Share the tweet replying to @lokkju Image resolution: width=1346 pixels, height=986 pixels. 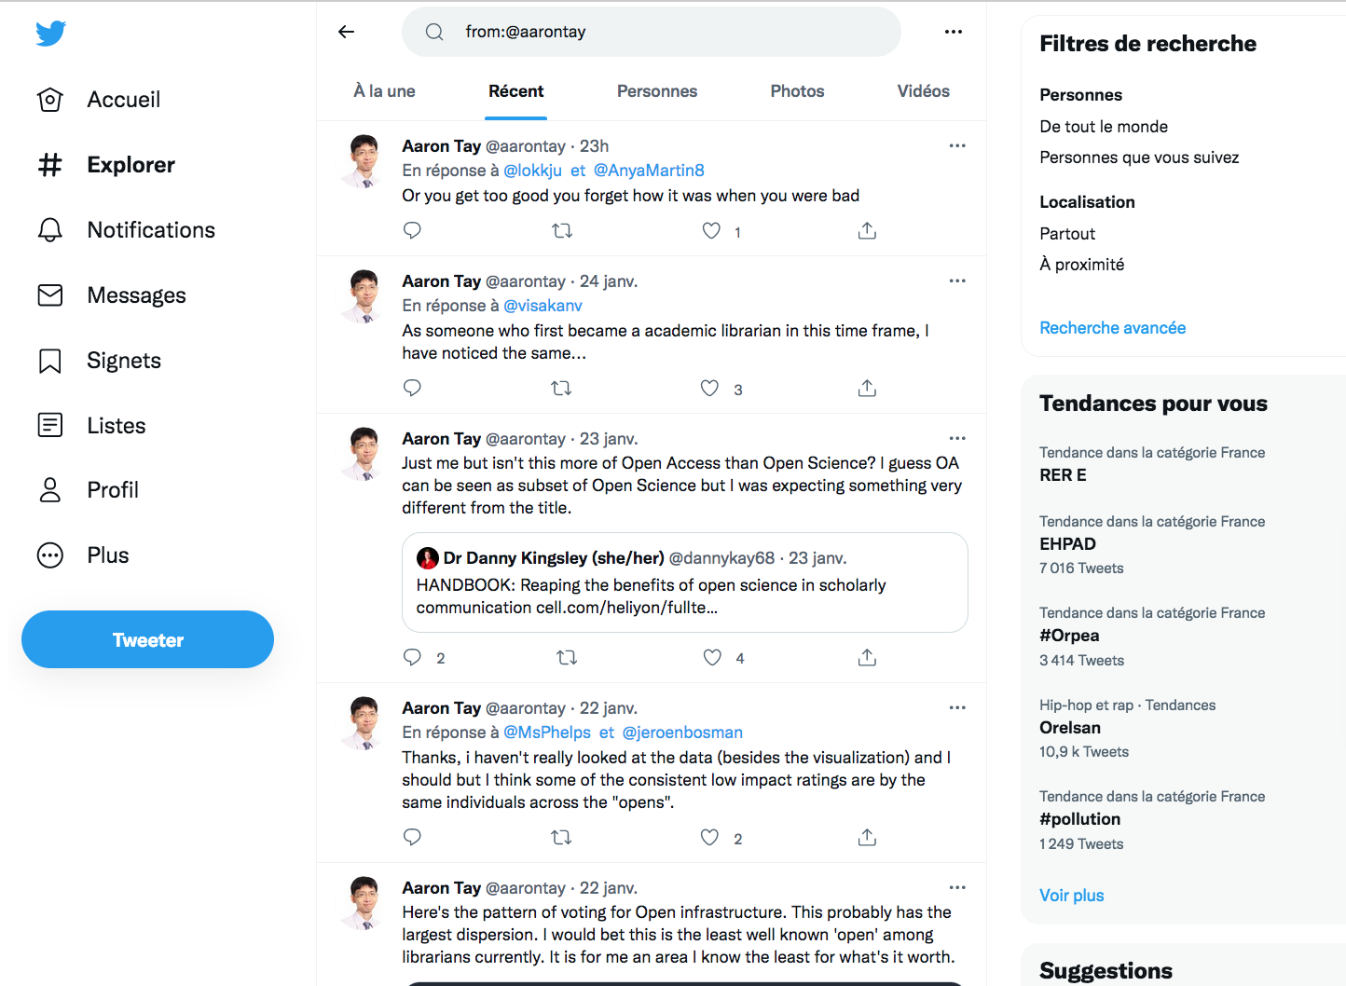[x=867, y=231]
